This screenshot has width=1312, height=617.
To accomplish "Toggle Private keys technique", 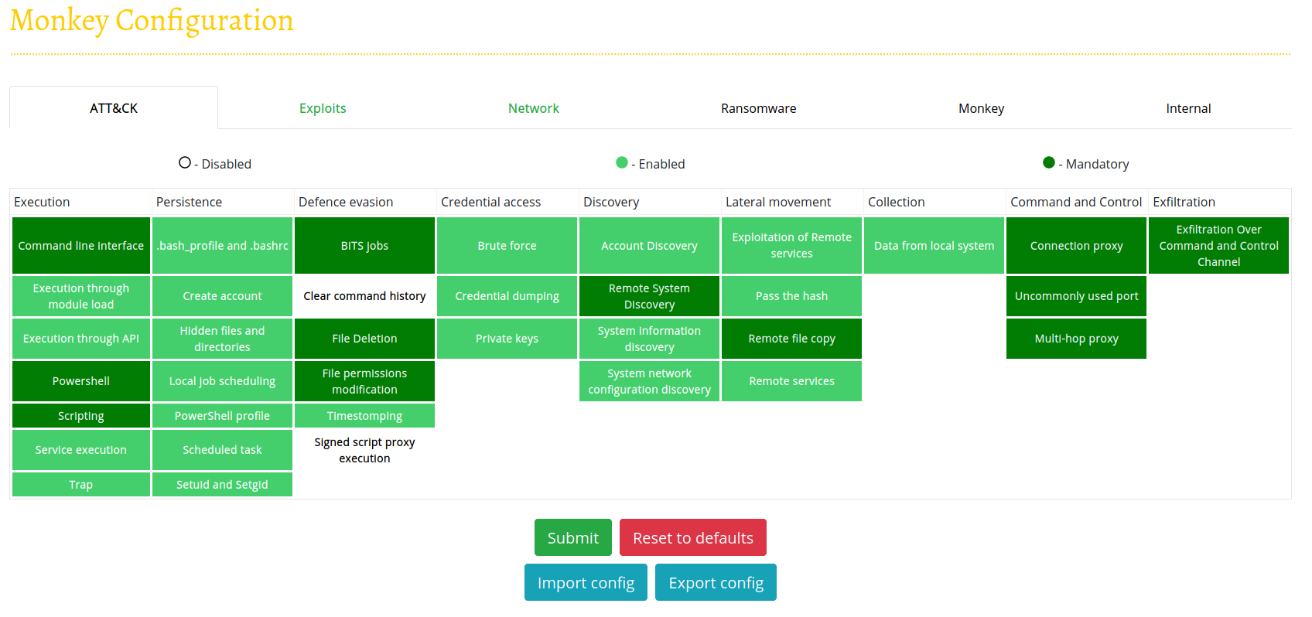I will [x=507, y=339].
